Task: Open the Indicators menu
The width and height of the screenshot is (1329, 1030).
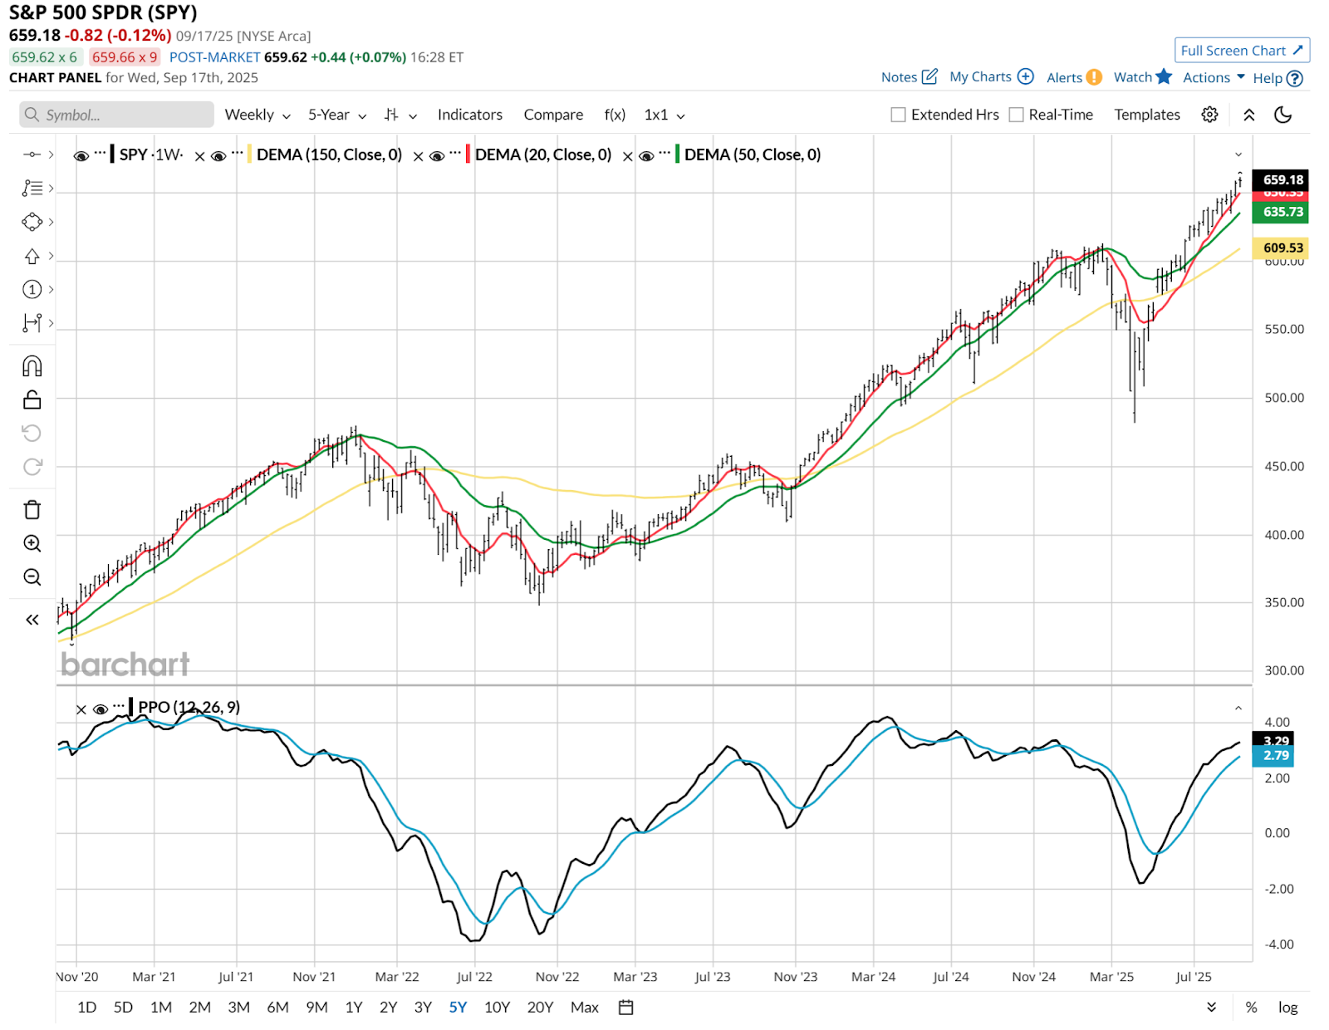Action: point(470,115)
